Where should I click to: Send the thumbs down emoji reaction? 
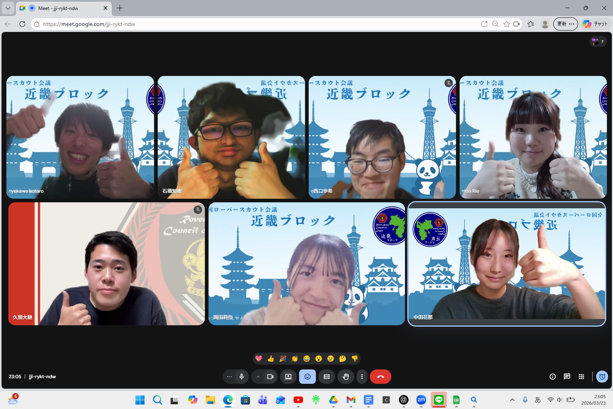point(354,359)
